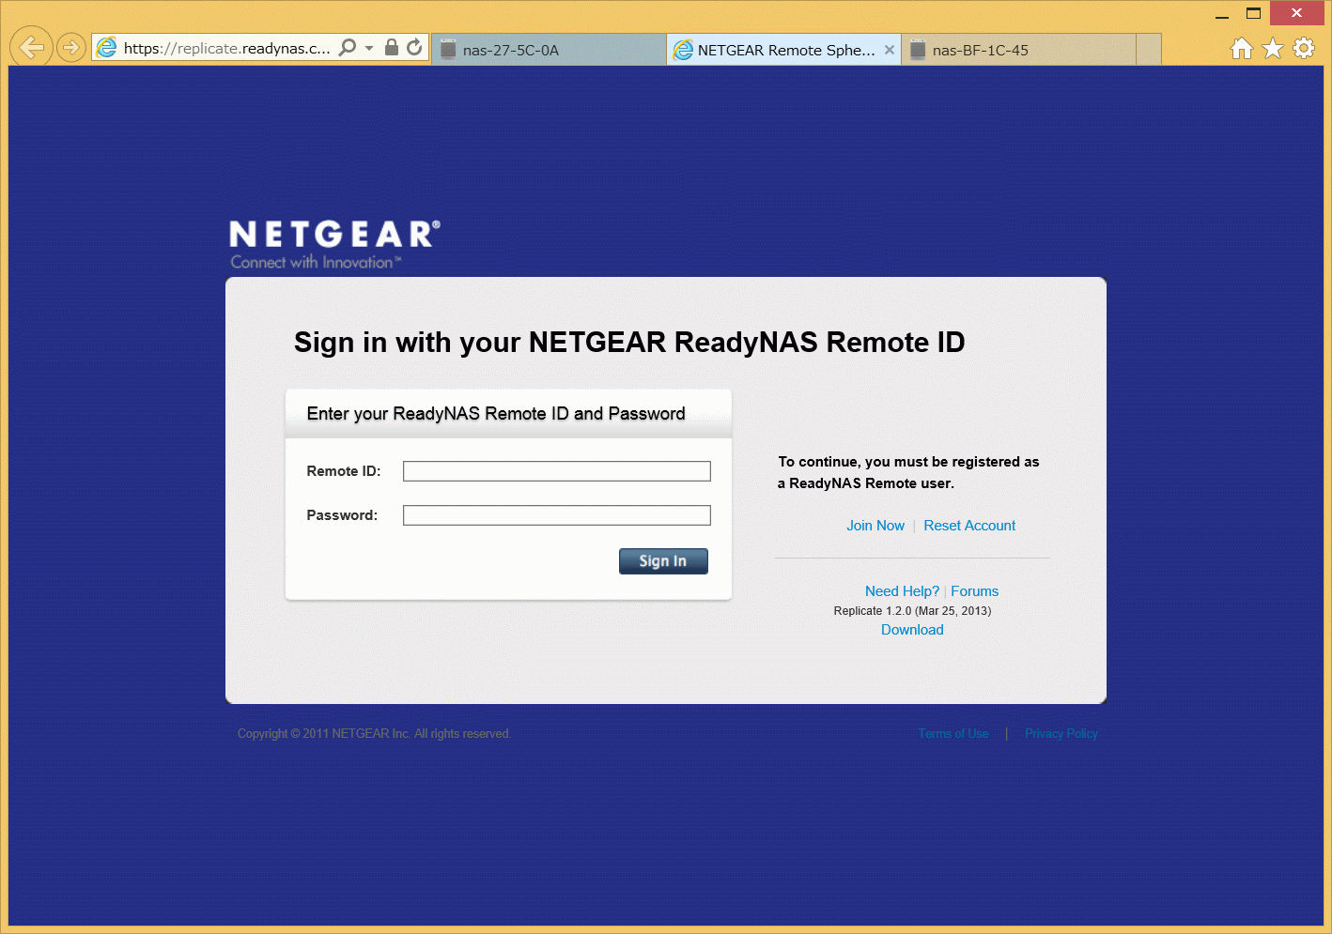Open the Need Help? link
The image size is (1332, 934).
point(902,591)
